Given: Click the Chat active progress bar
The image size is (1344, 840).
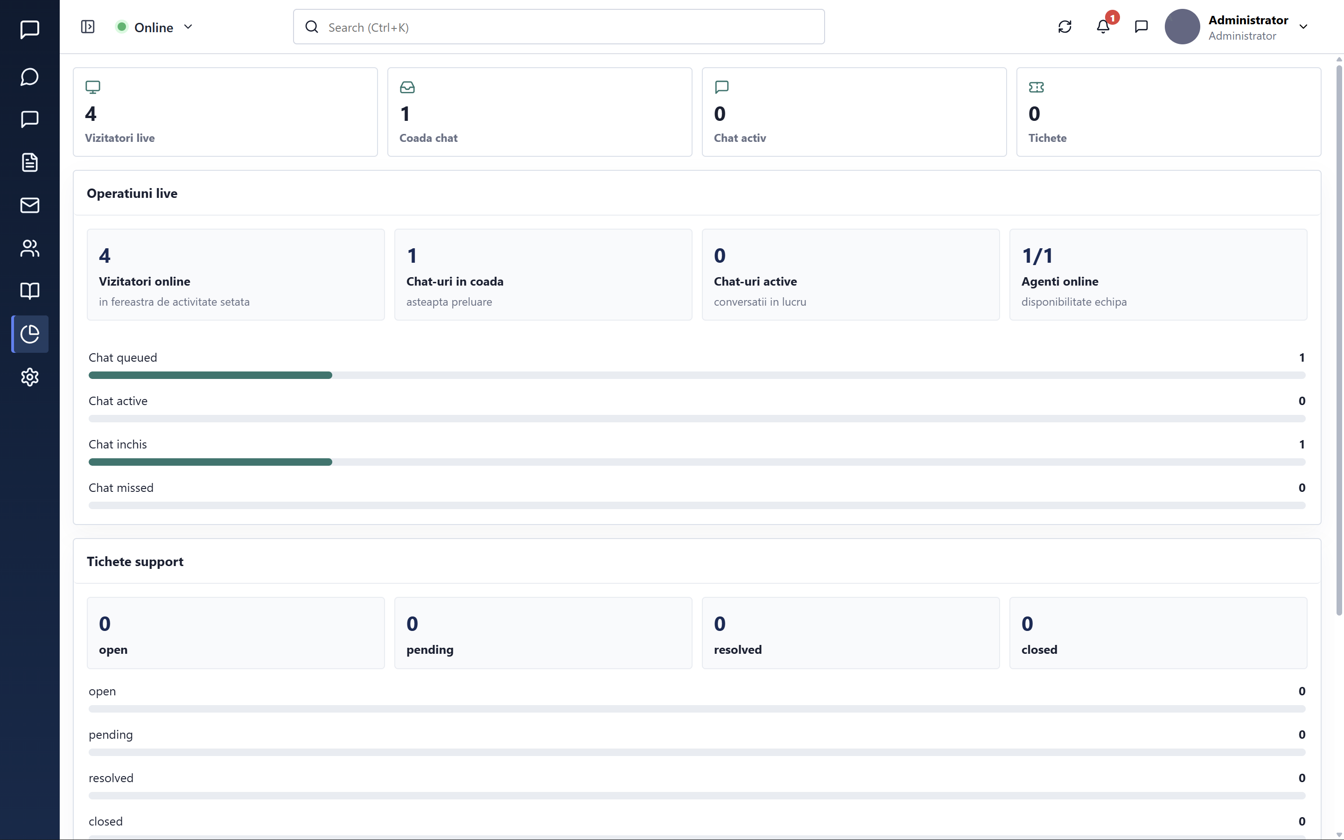Looking at the screenshot, I should tap(696, 419).
